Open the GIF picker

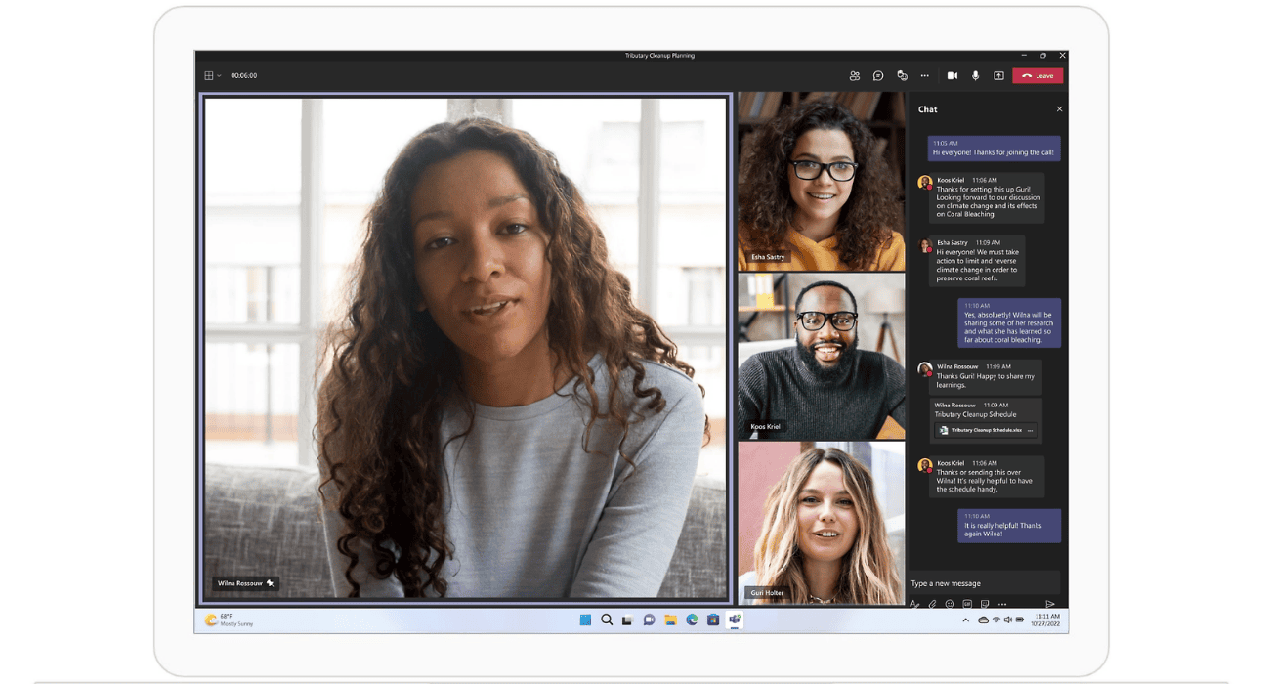[967, 604]
